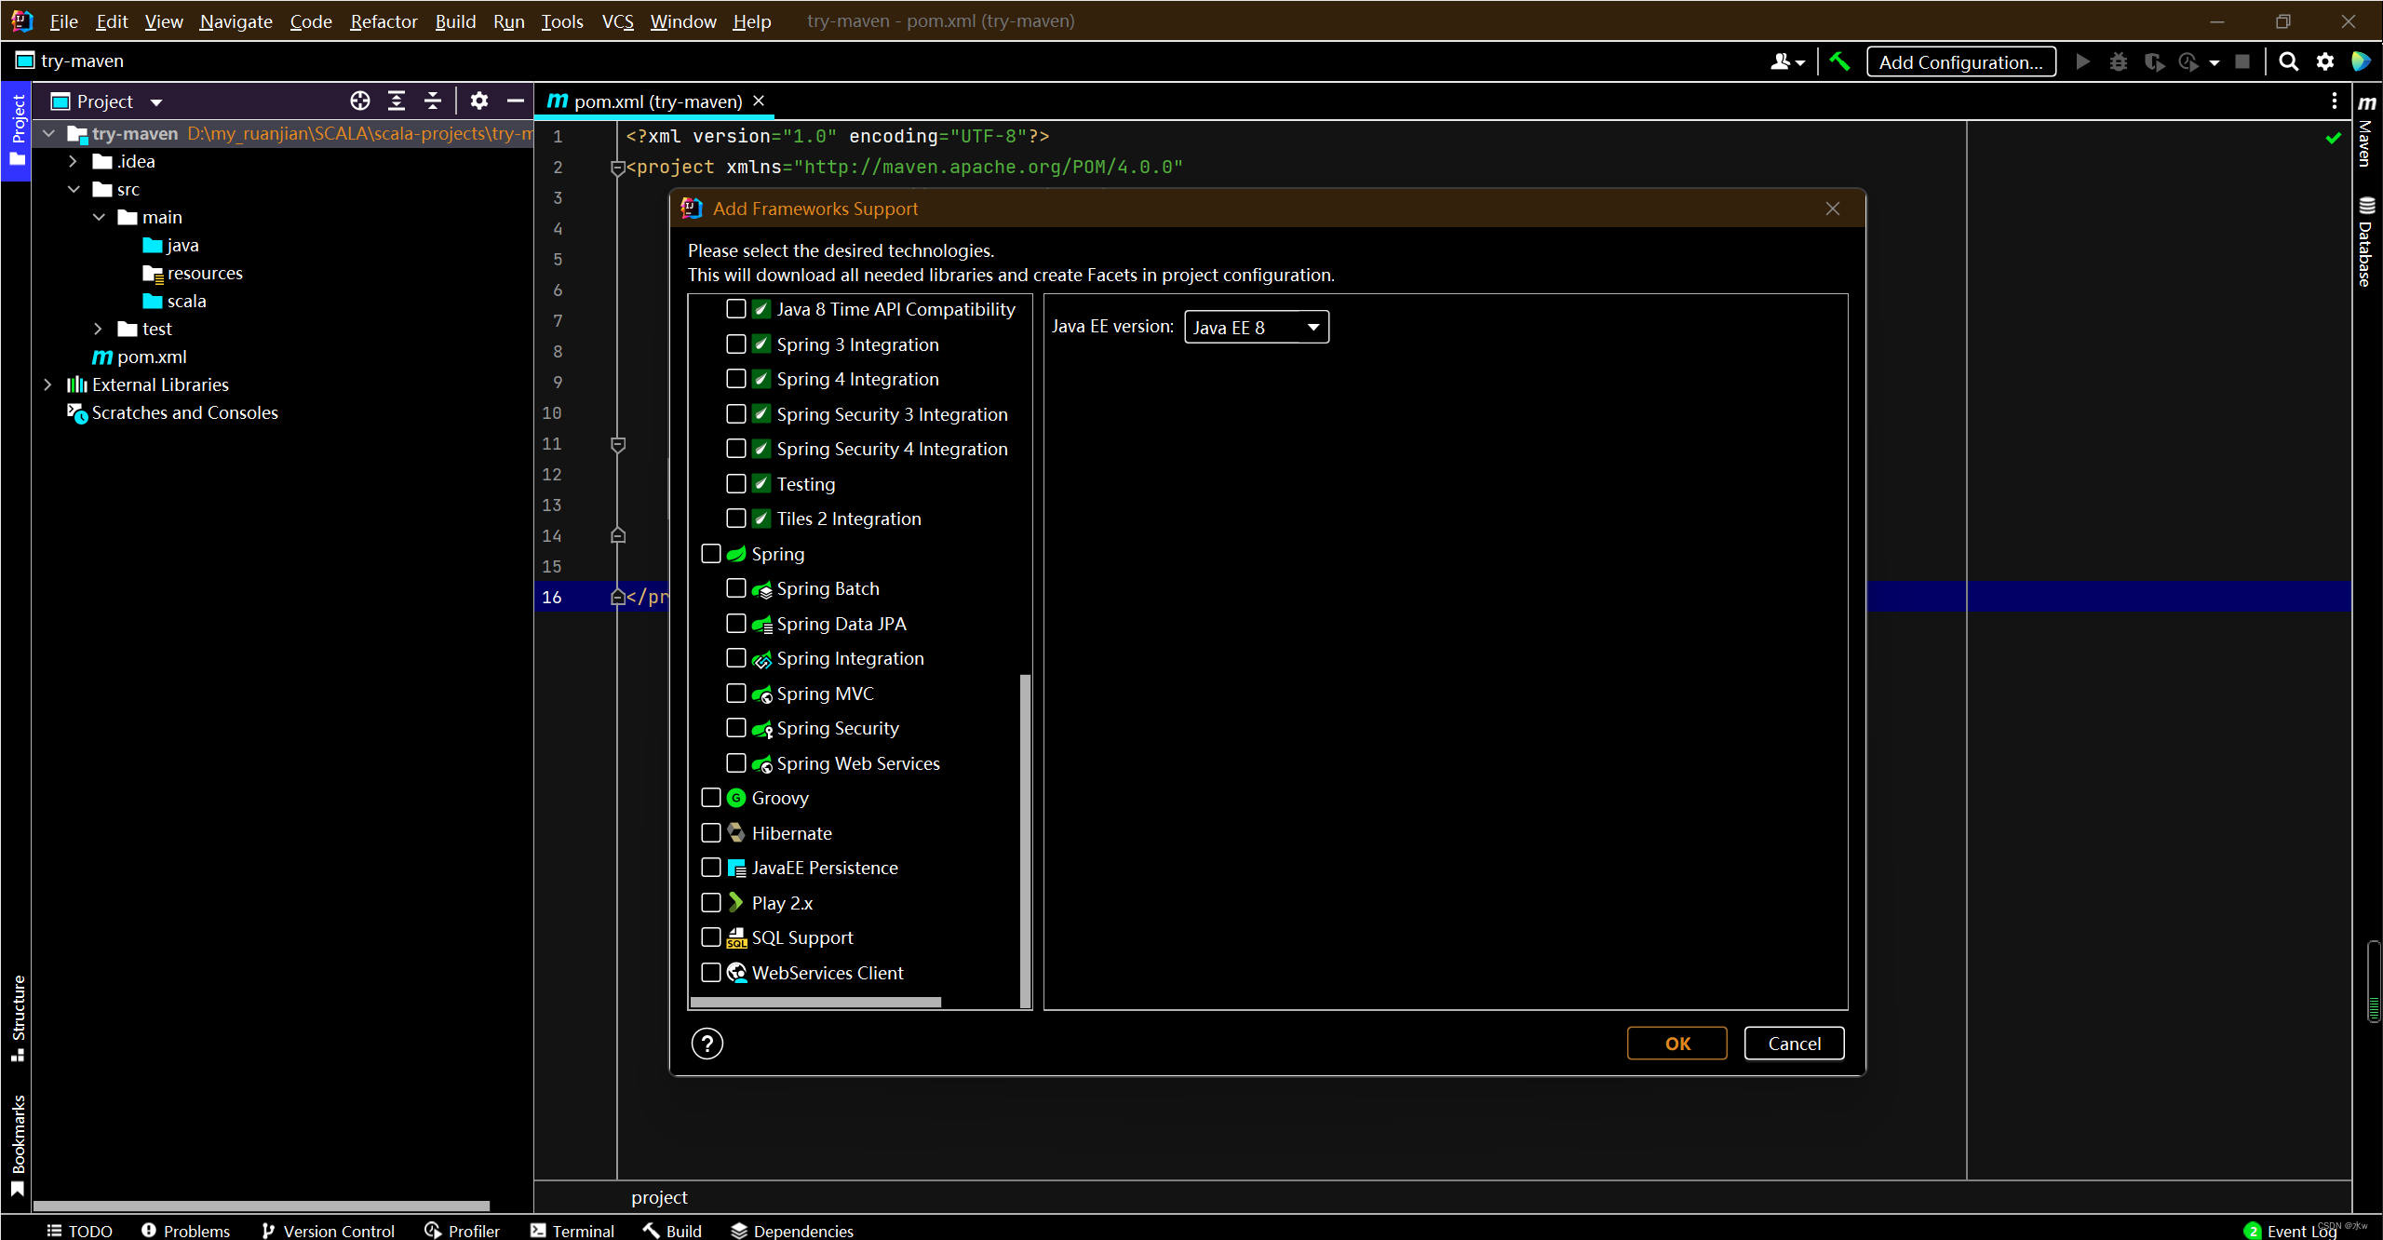Click the help question mark icon

coord(707,1044)
